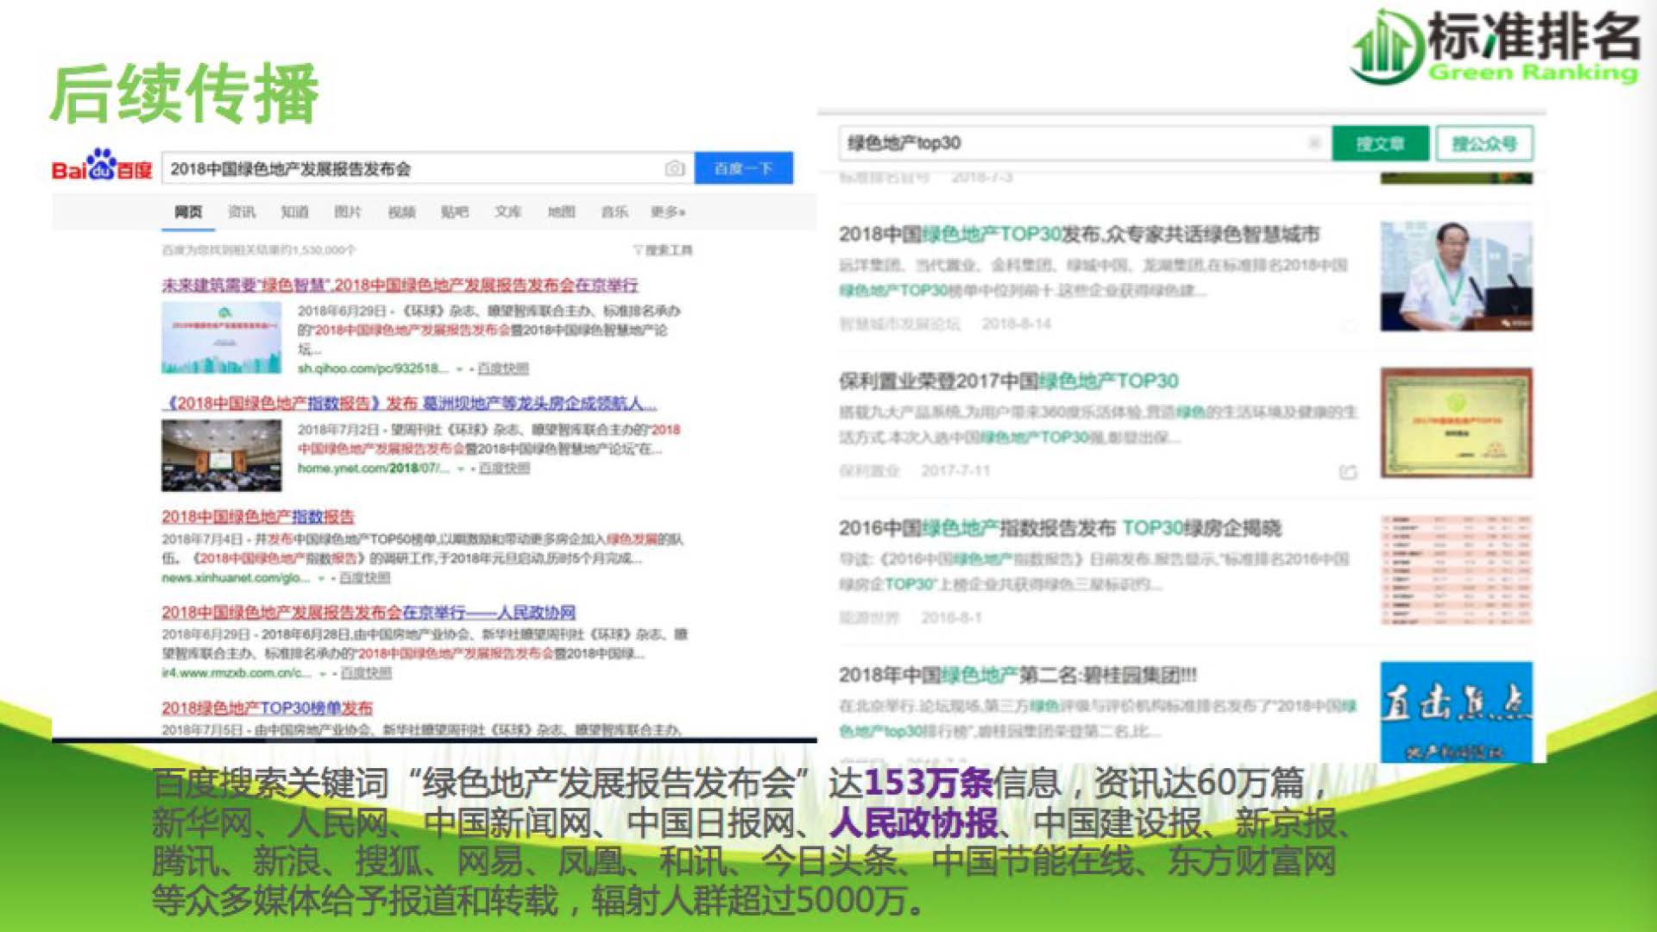Open the 搜索工具 filter

pos(663,250)
